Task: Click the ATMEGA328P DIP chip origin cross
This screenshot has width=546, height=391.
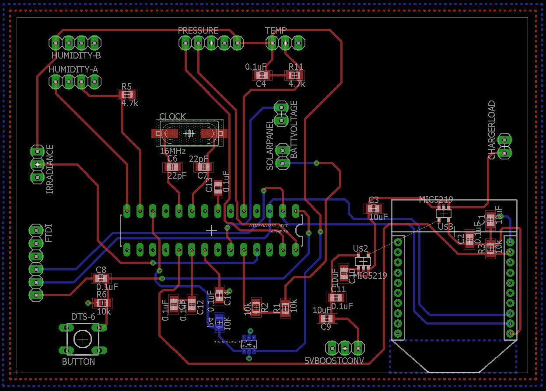Action: click(x=211, y=230)
